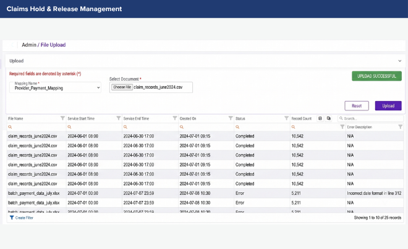
Task: Click the funnel icon next to Create Filter
Action: point(12,218)
